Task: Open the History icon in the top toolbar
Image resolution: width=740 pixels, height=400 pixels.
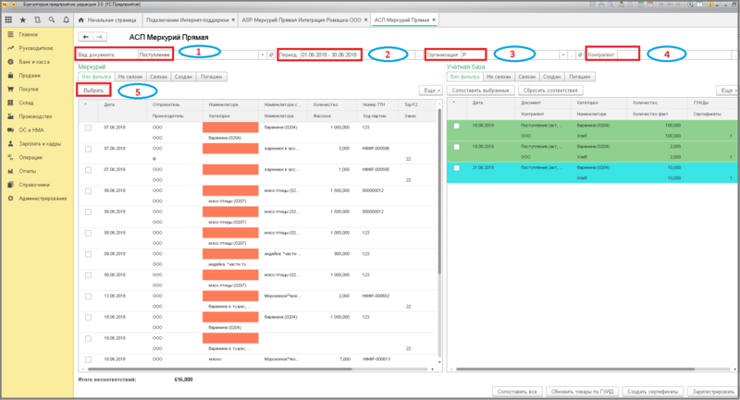Action: pos(36,18)
